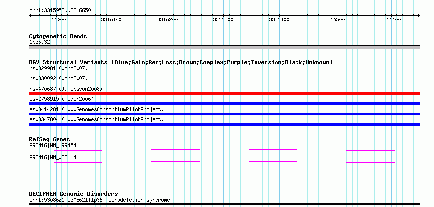The height and width of the screenshot is (207, 434).
Task: Click ruler position 3316500
Action: [335, 19]
